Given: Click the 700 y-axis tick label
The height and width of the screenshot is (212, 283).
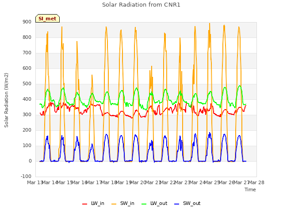Looking at the screenshot, I should click(27, 53).
